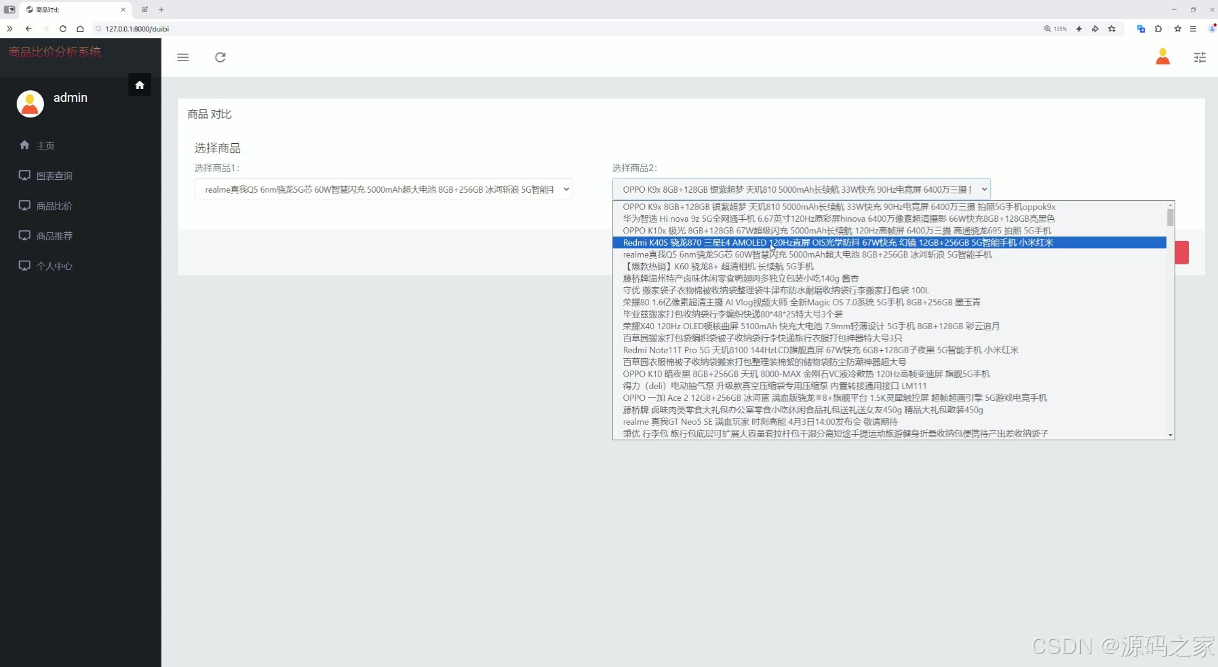The height and width of the screenshot is (667, 1218).
Task: Pick the 秉优 行李包 旅行包 option
Action: [x=889, y=434]
